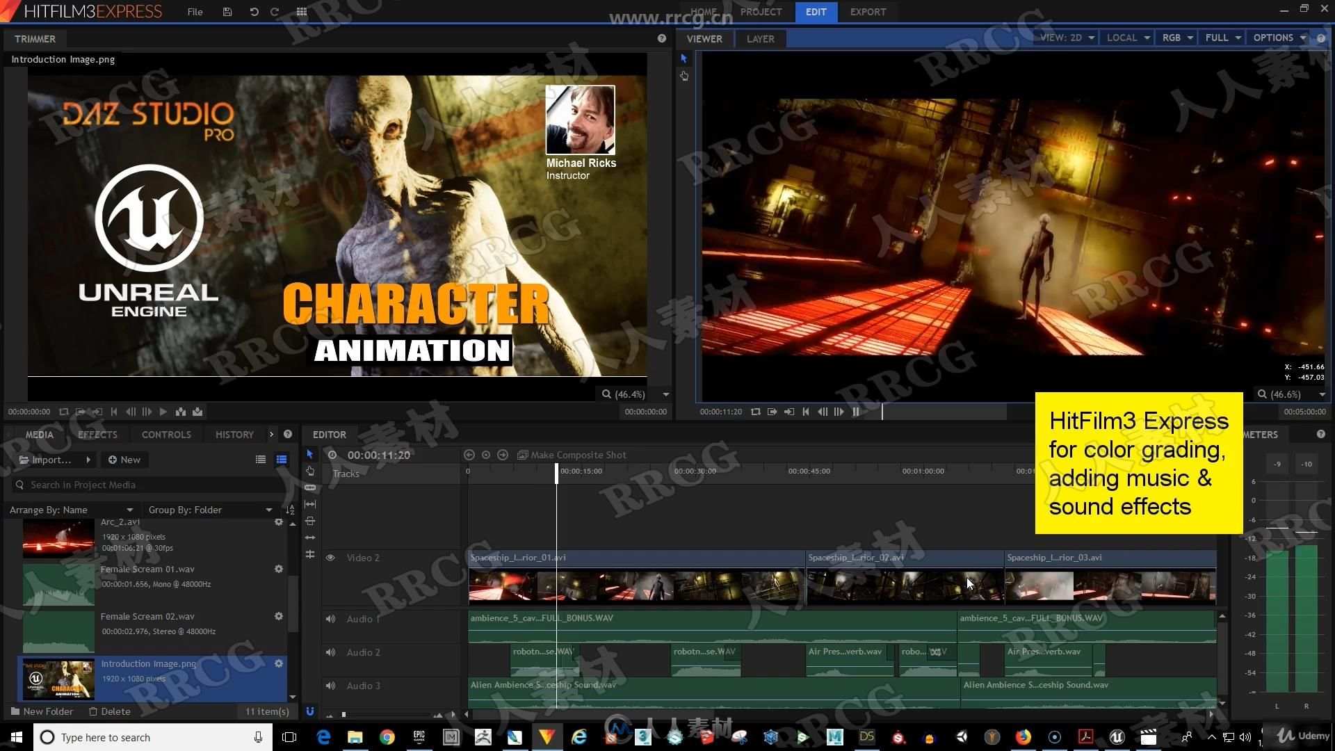Mute the Audio 3 track
This screenshot has width=1335, height=751.
point(330,686)
